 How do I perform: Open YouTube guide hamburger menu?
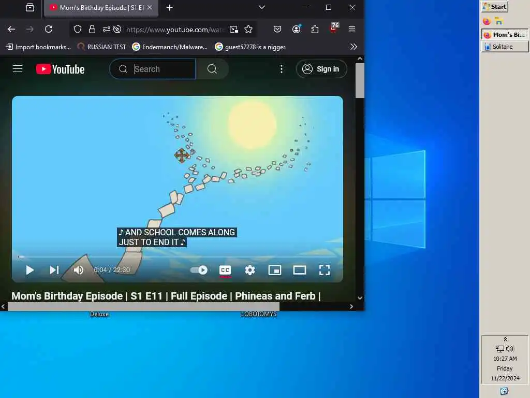click(18, 69)
